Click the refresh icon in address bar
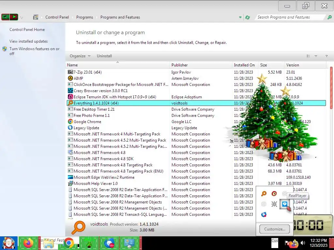This screenshot has width=334, height=250. 247,18
